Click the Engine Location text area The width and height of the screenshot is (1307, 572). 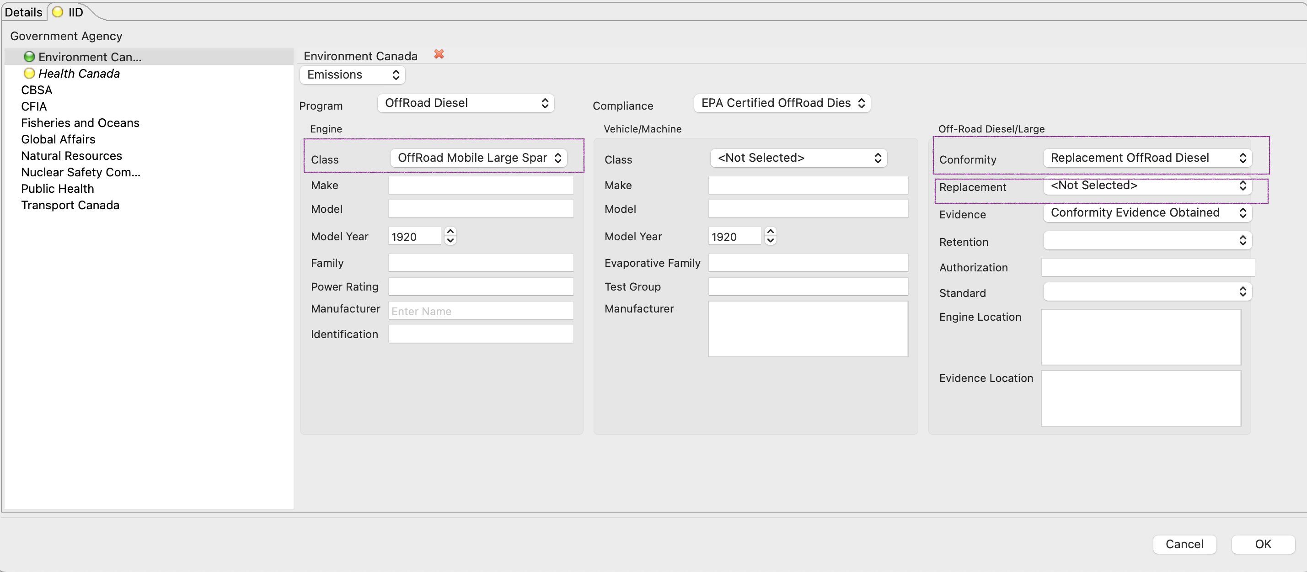coord(1141,337)
